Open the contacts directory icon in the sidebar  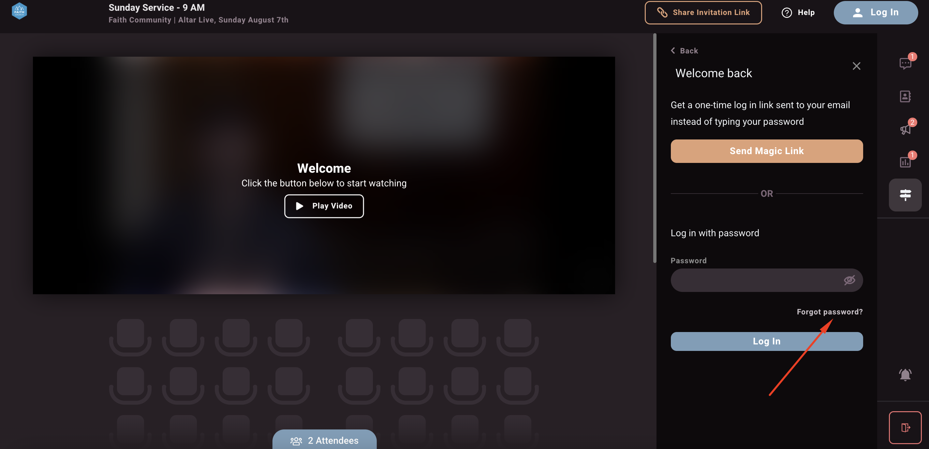coord(905,96)
